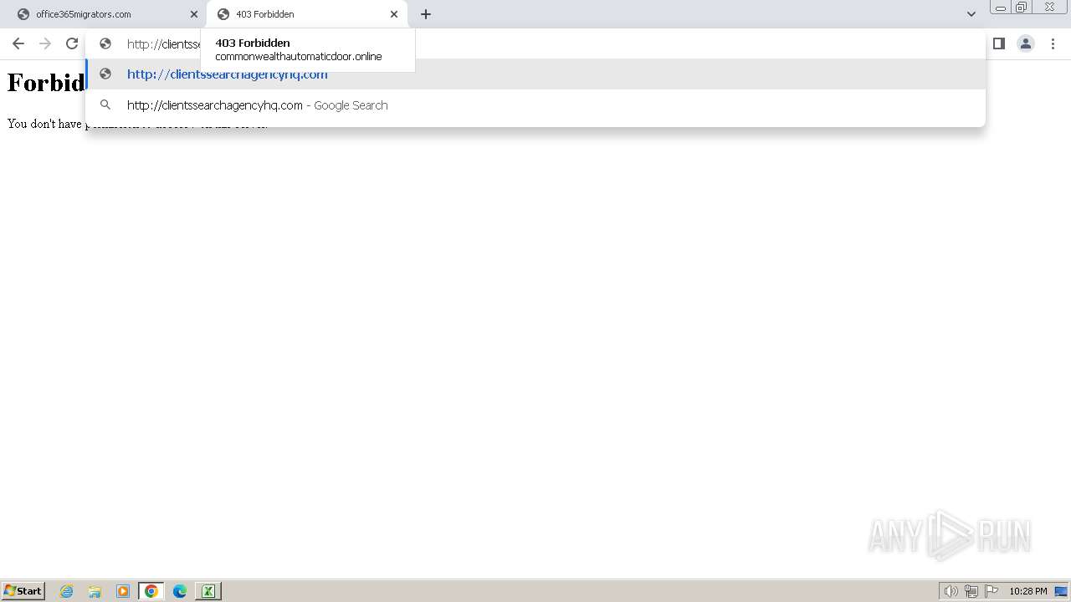
Task: Open Windows Media Player from taskbar
Action: click(x=123, y=591)
